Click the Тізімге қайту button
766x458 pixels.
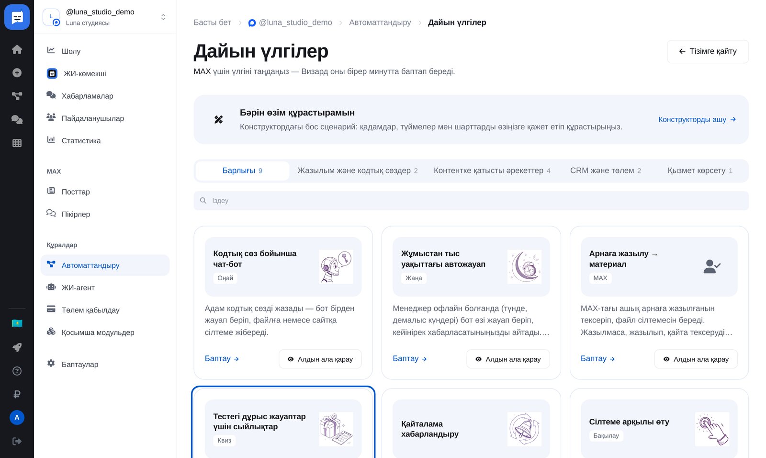[708, 51]
